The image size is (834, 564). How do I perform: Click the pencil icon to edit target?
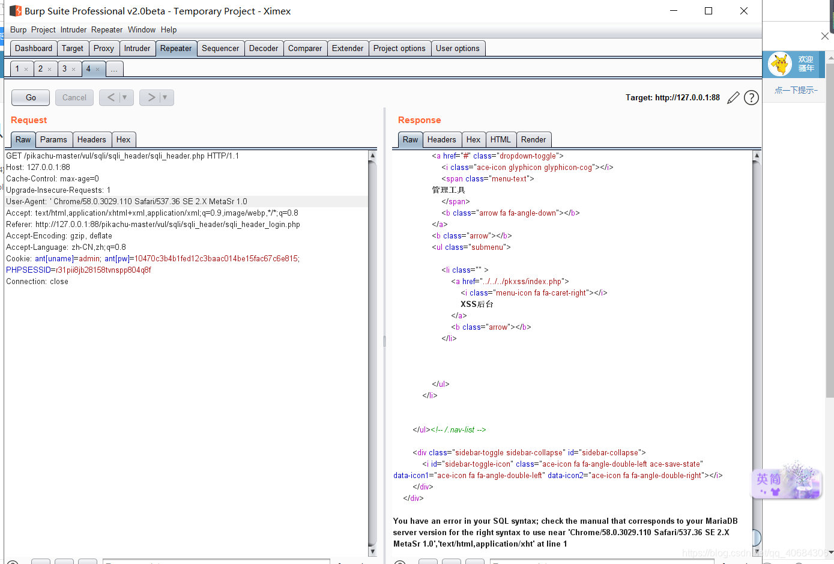pyautogui.click(x=733, y=98)
